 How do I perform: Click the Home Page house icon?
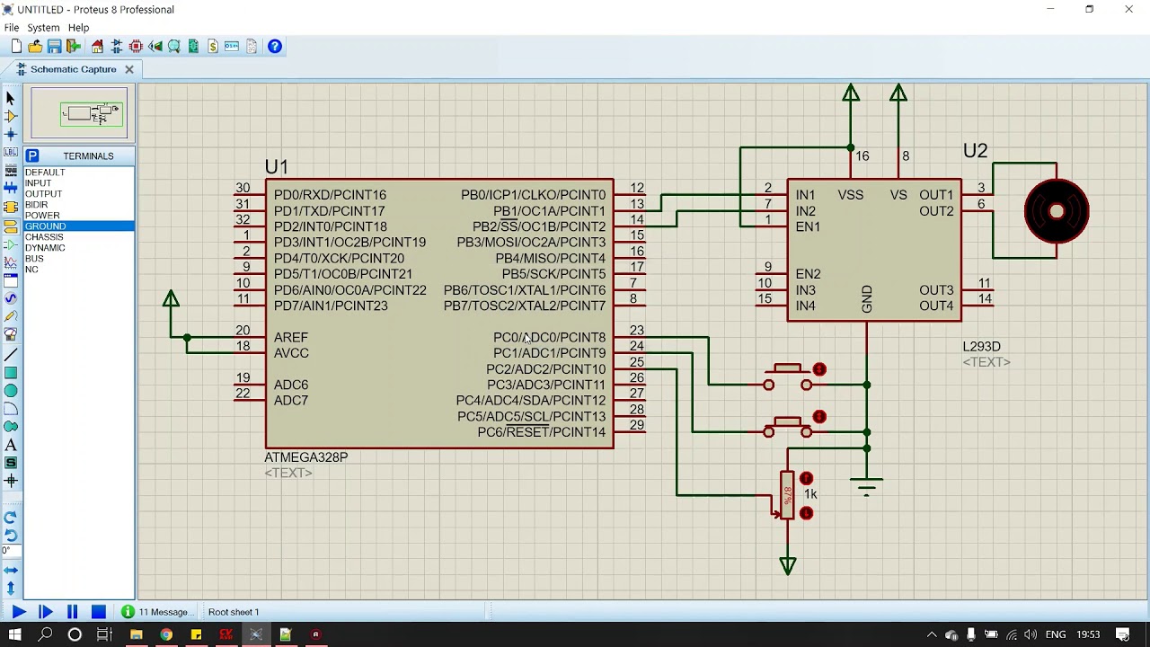(x=97, y=46)
